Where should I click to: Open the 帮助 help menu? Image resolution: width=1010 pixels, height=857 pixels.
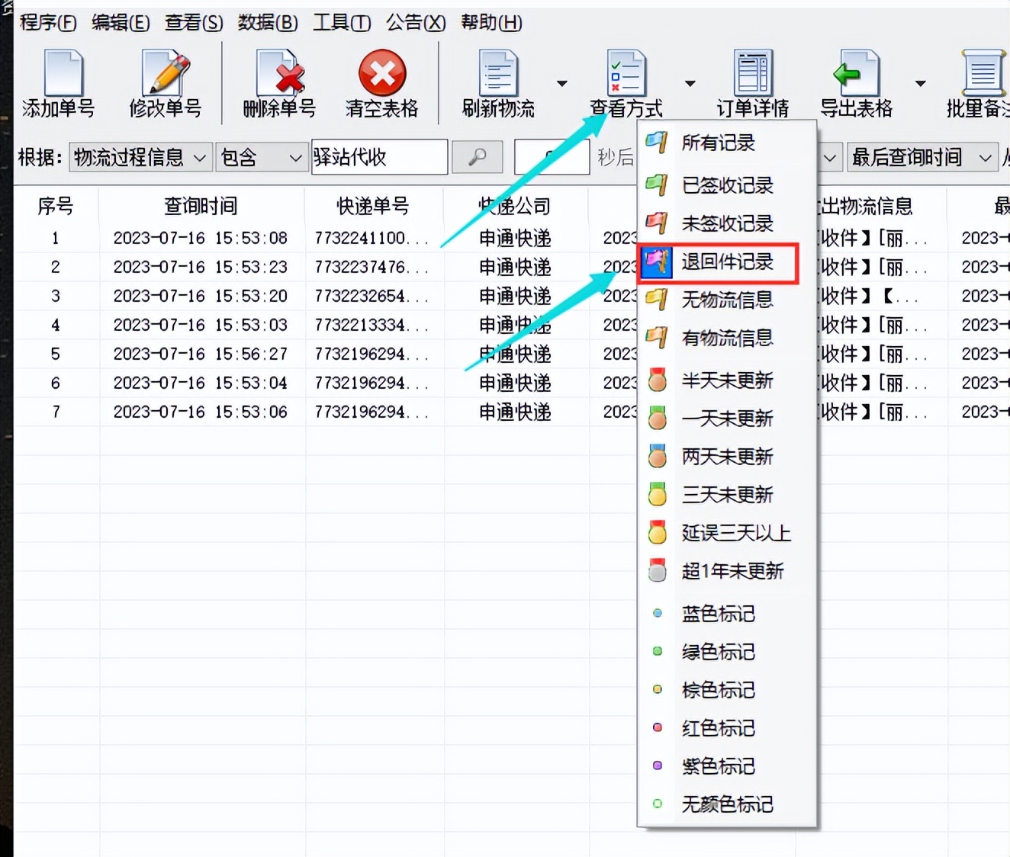click(x=491, y=23)
